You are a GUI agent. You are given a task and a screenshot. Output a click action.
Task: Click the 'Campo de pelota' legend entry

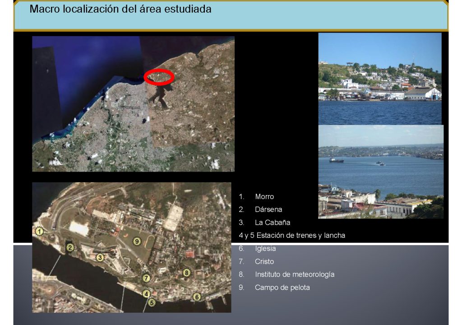point(282,288)
